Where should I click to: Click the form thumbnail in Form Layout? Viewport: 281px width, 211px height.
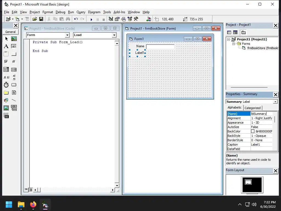248,182
